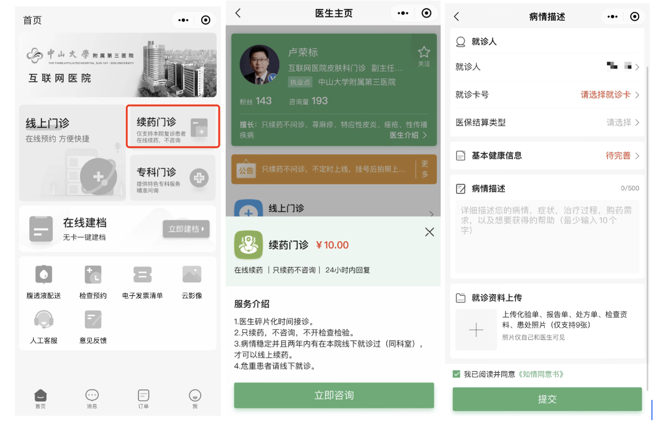Open 医保结算类型 selector

click(547, 123)
